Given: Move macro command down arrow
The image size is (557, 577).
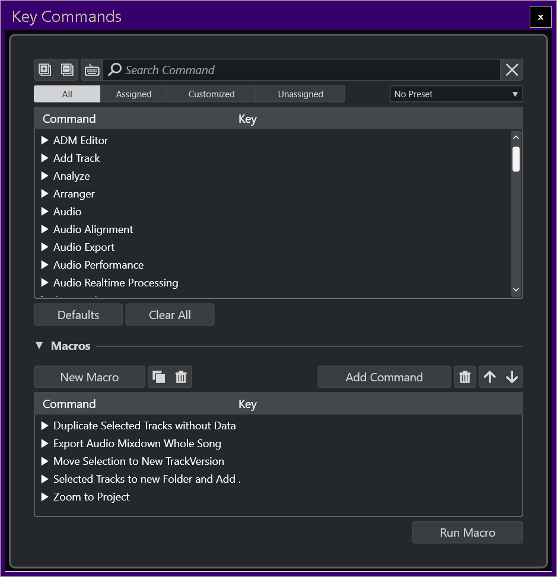Looking at the screenshot, I should click(512, 377).
